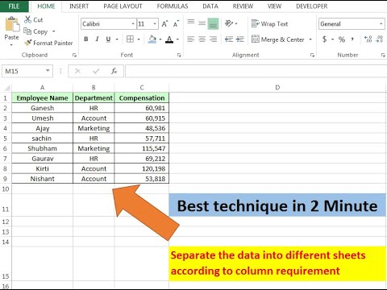Screen dimensions: 387x290
Task: Open Font group dialog launcher
Action: coord(179,55)
